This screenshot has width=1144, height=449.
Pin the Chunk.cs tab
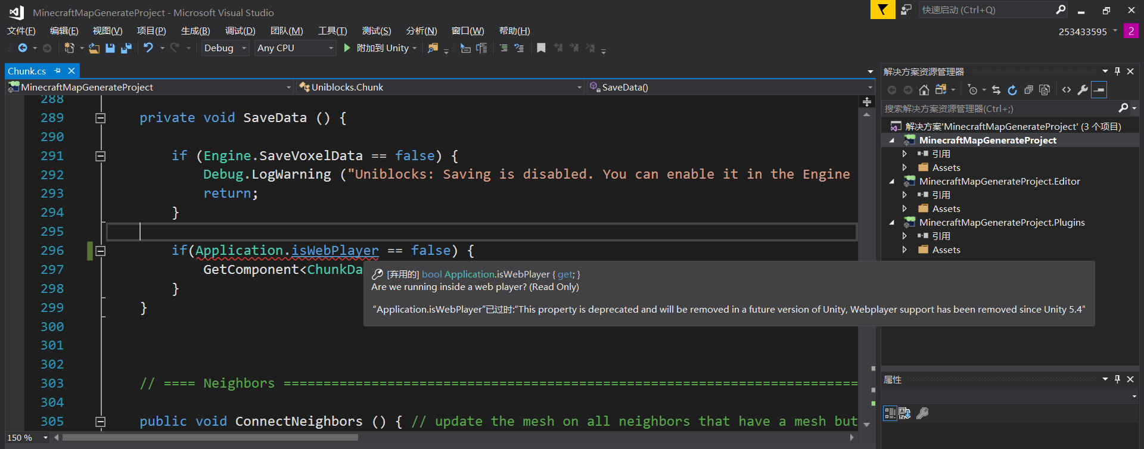coord(57,71)
